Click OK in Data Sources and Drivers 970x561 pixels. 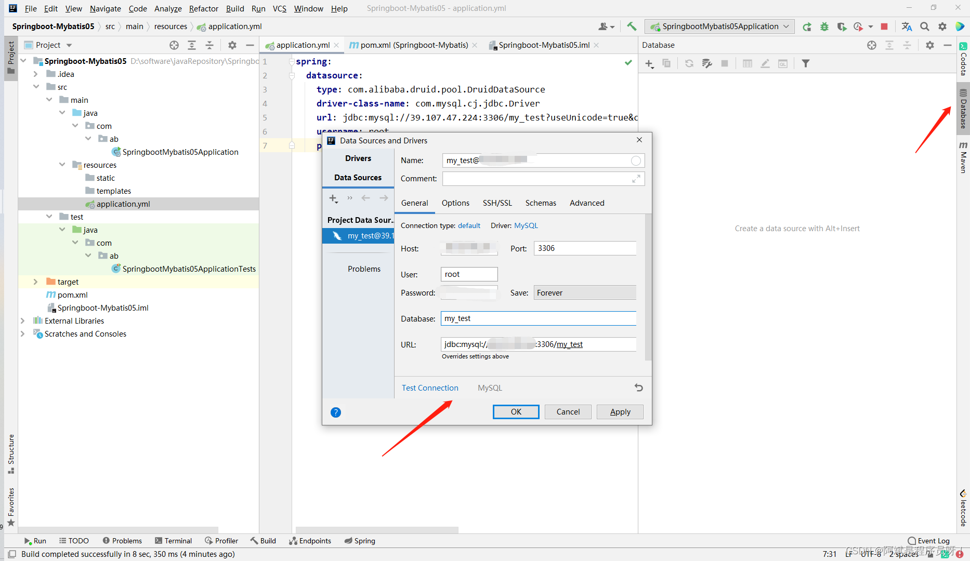coord(516,412)
